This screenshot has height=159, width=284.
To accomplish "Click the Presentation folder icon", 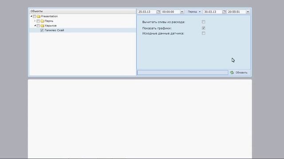I will click(x=39, y=16).
